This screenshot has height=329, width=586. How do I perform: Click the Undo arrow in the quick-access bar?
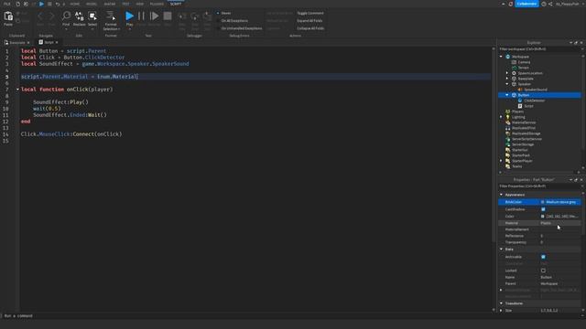(x=57, y=4)
